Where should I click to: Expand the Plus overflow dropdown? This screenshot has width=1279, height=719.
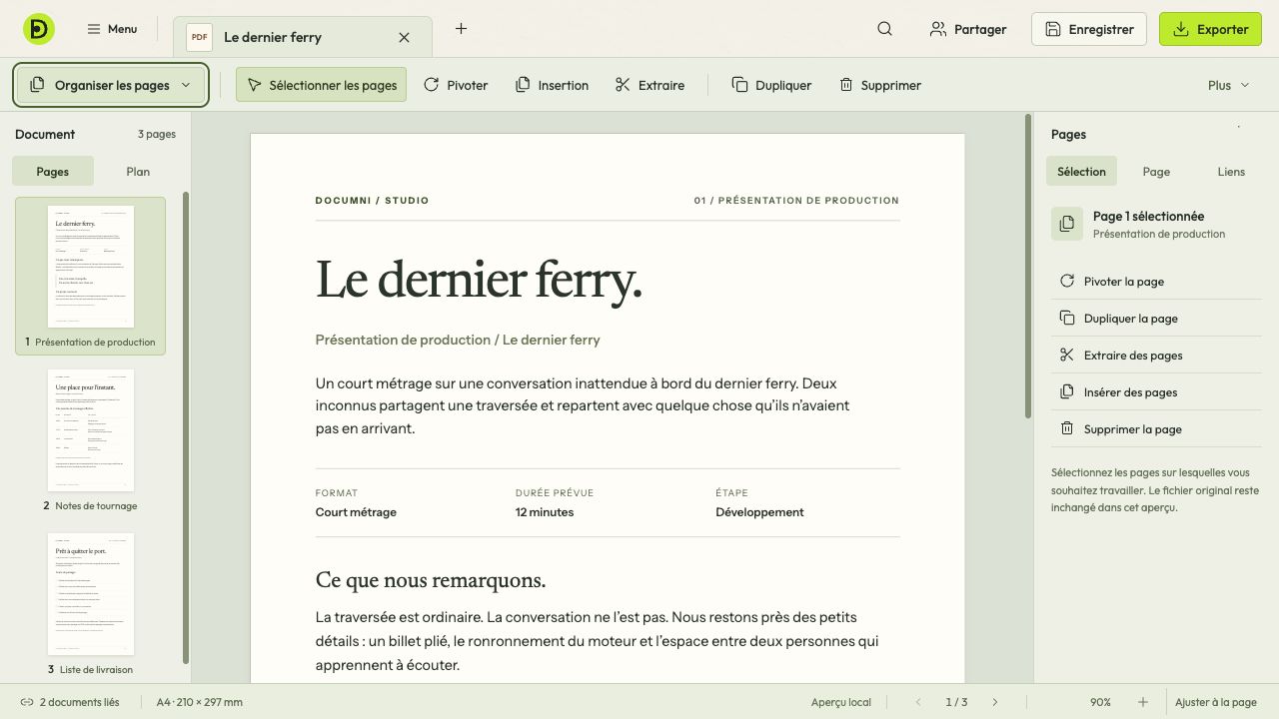tap(1228, 85)
